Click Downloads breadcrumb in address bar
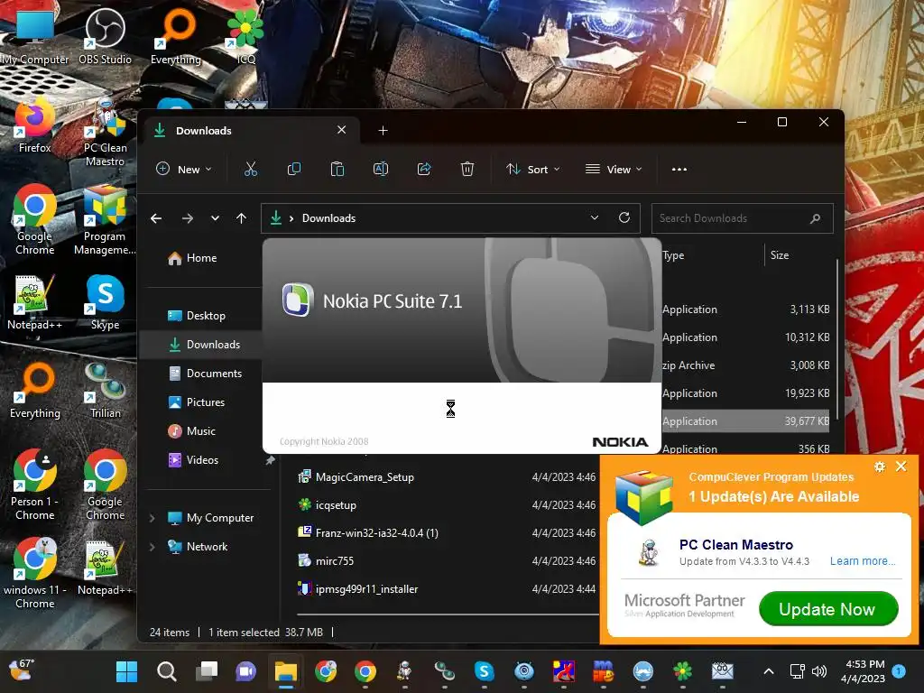 point(328,218)
